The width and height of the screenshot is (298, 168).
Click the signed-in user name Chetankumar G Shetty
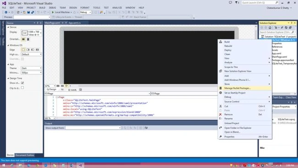(278, 8)
